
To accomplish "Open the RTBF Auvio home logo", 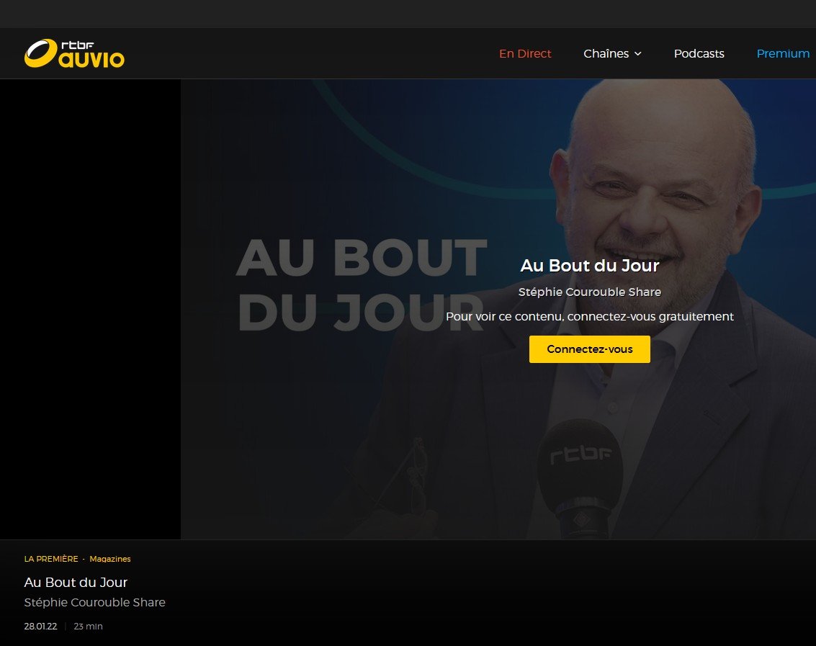I will 74,53.
